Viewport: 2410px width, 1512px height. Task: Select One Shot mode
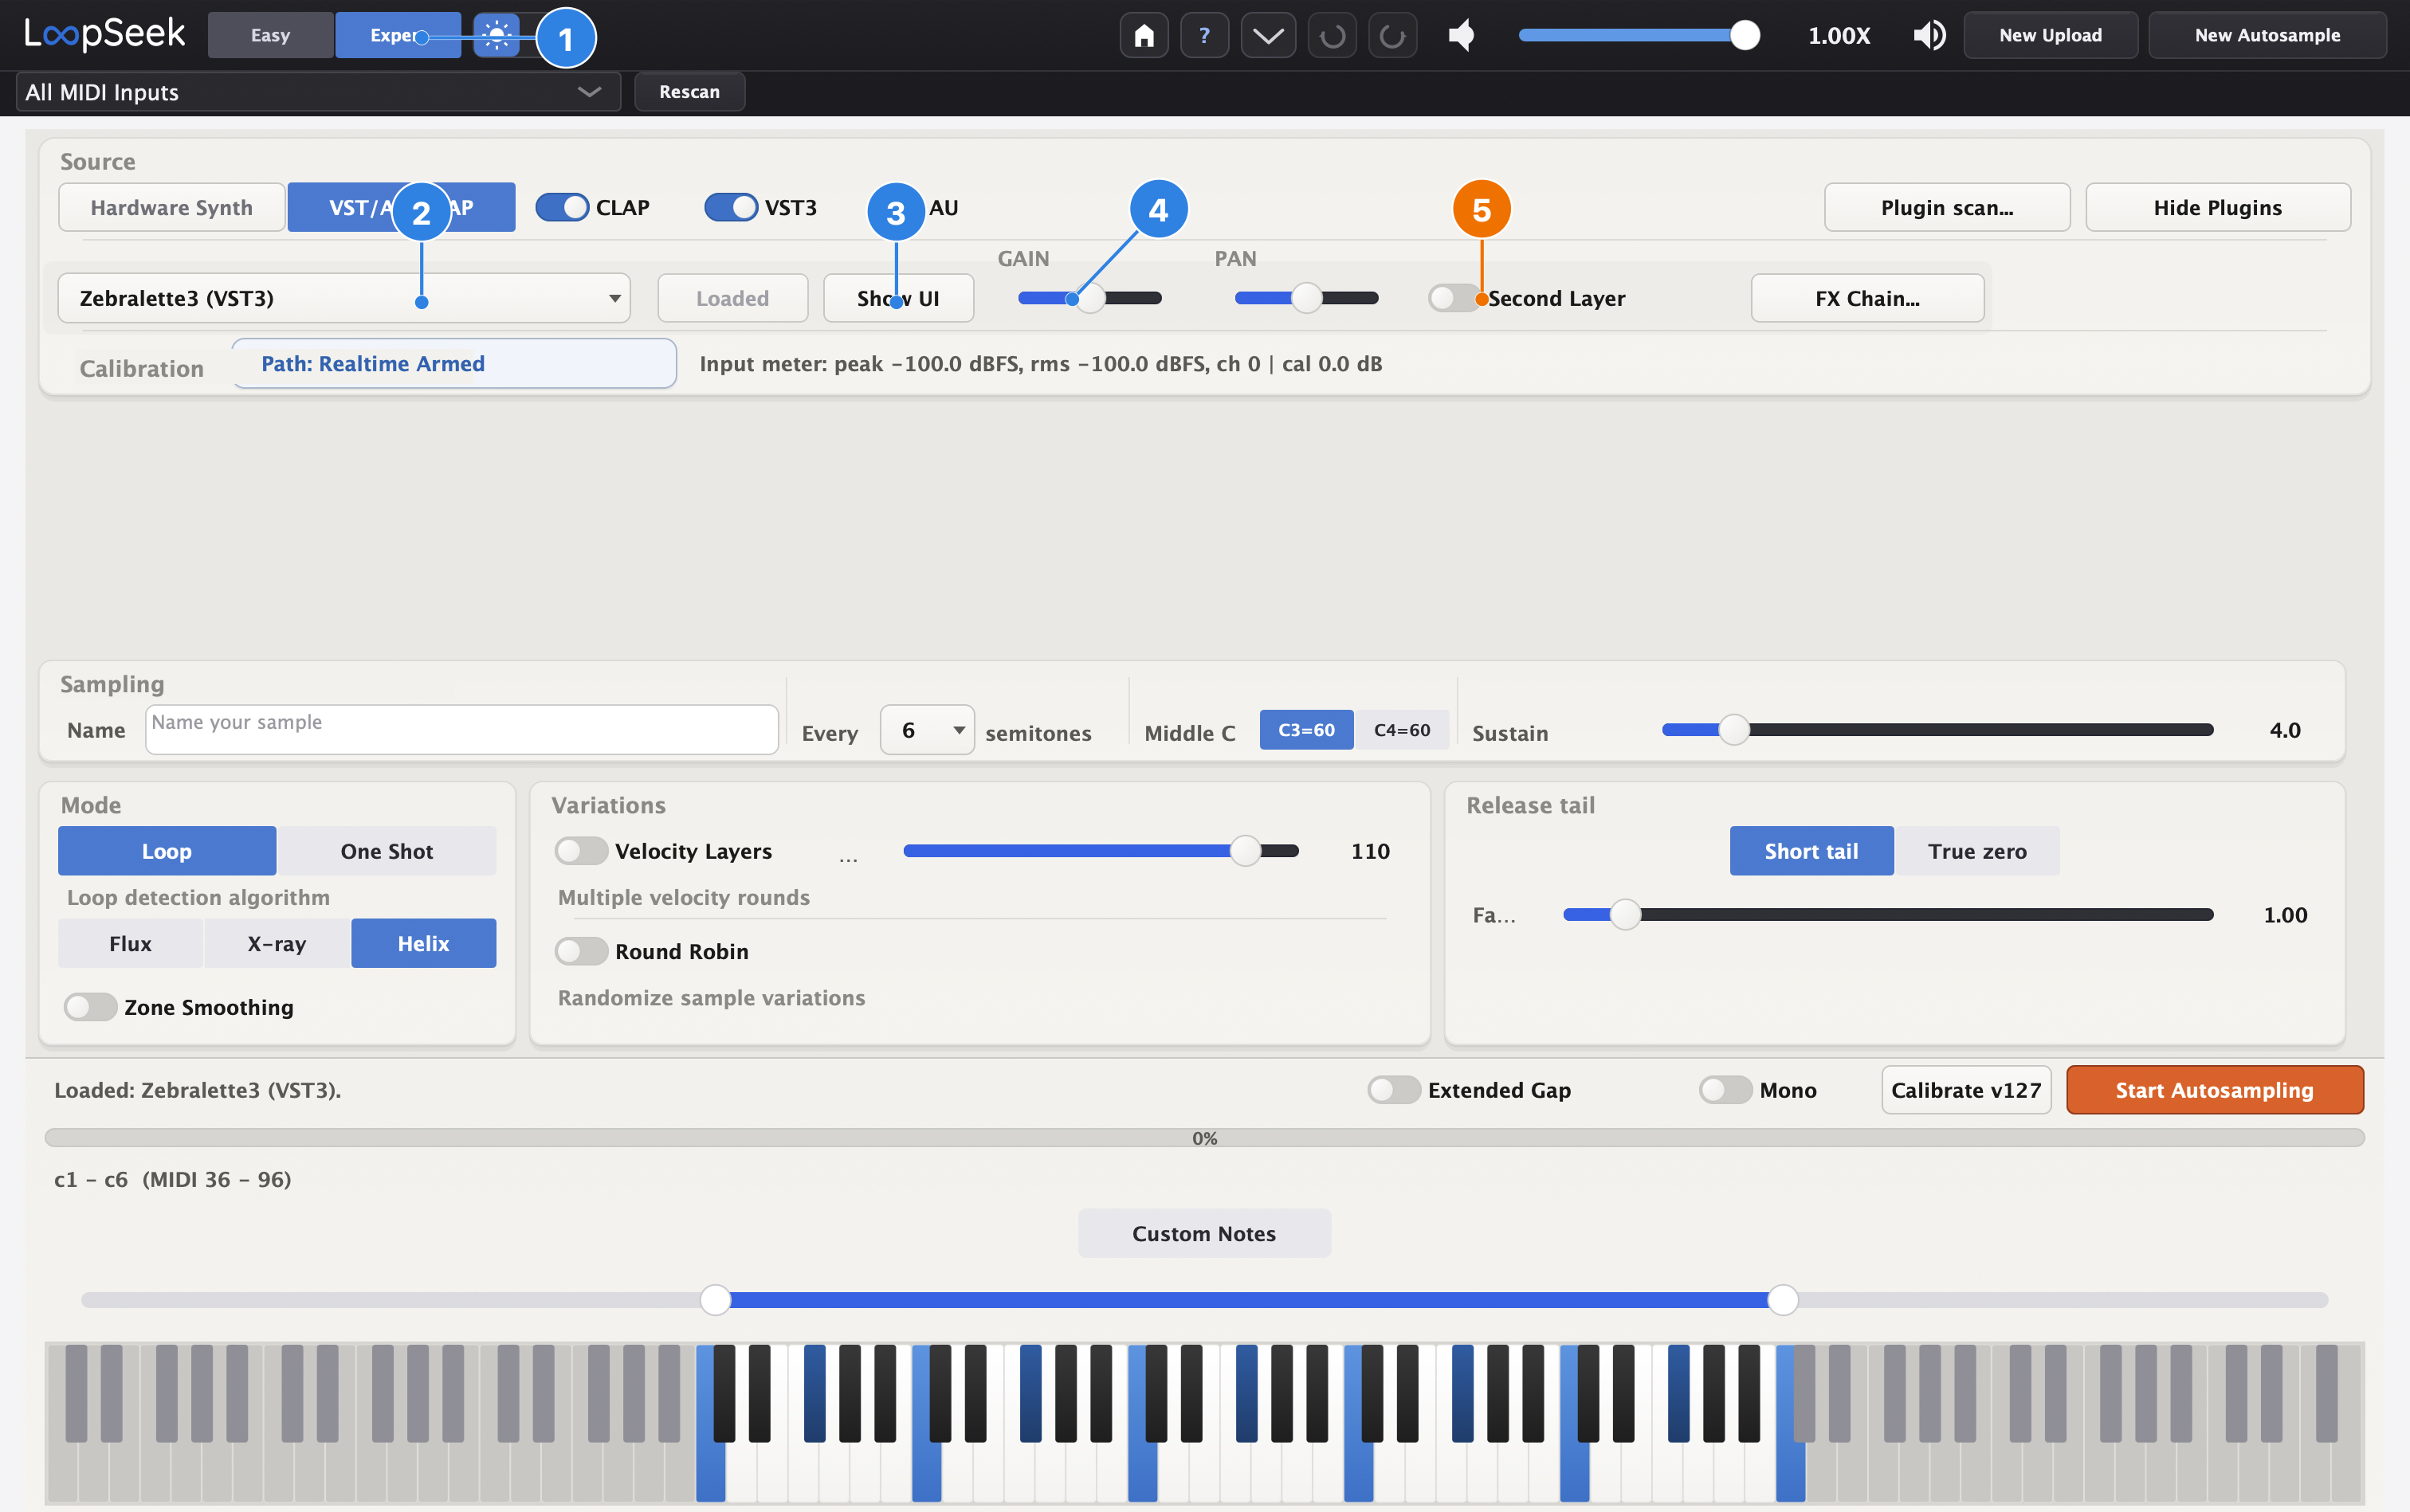point(387,851)
